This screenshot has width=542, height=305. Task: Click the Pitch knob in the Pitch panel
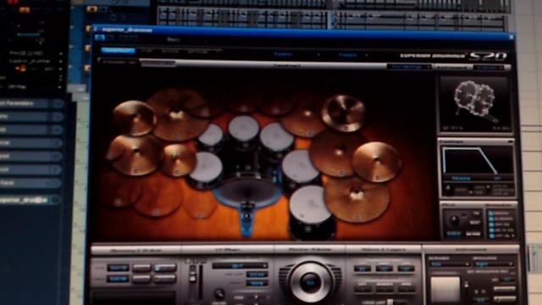click(454, 220)
